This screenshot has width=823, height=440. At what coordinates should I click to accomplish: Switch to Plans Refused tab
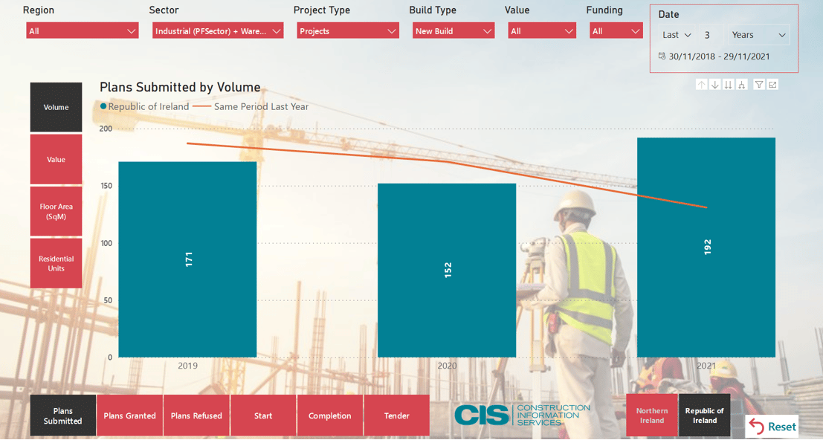coord(196,415)
